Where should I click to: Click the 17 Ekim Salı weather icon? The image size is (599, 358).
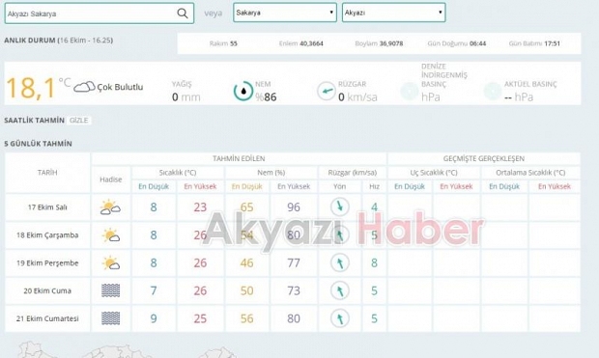110,207
